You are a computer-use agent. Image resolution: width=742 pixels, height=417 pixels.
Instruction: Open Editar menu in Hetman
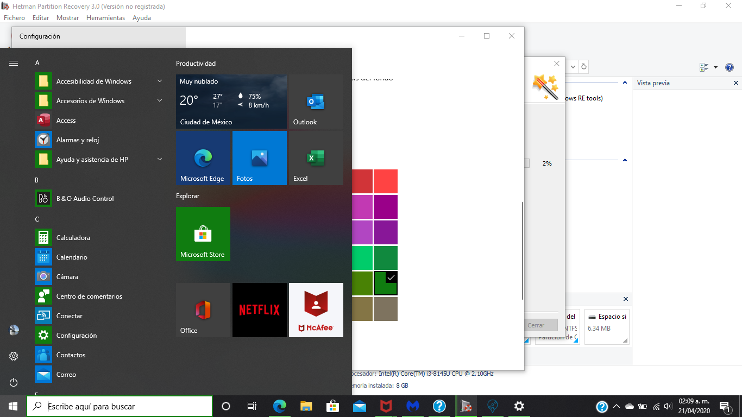[41, 18]
